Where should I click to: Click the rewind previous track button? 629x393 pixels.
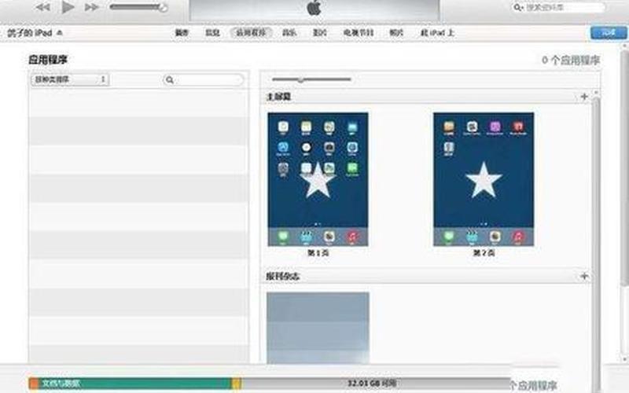(43, 7)
